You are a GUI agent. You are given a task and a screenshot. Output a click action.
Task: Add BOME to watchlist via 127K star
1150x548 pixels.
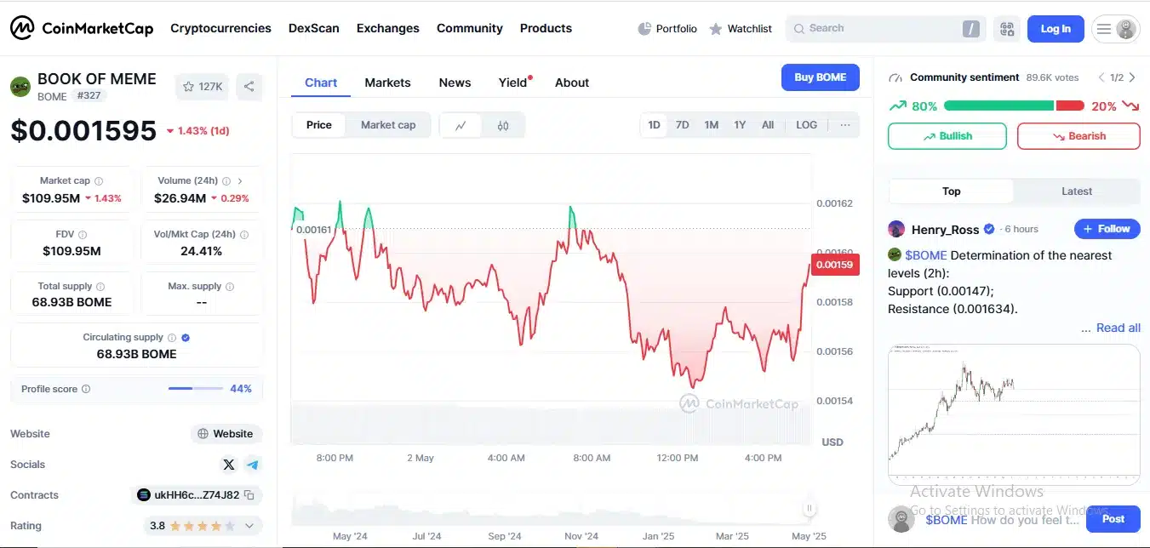coord(202,87)
